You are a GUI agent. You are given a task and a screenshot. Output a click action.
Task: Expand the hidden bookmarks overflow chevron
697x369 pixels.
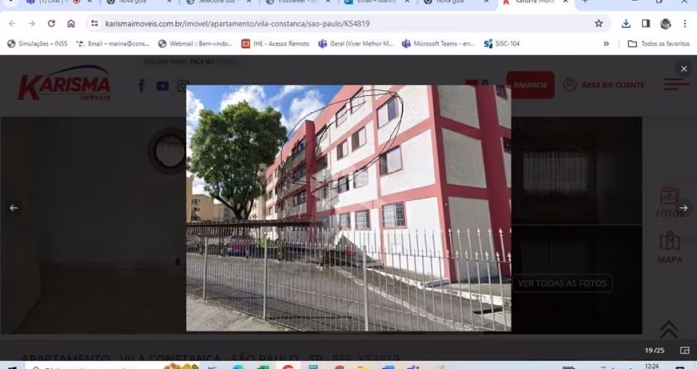pos(606,43)
